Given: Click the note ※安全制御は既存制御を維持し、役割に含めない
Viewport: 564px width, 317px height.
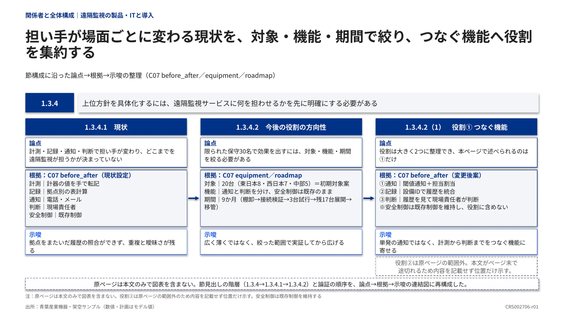Looking at the screenshot, I should point(444,207).
